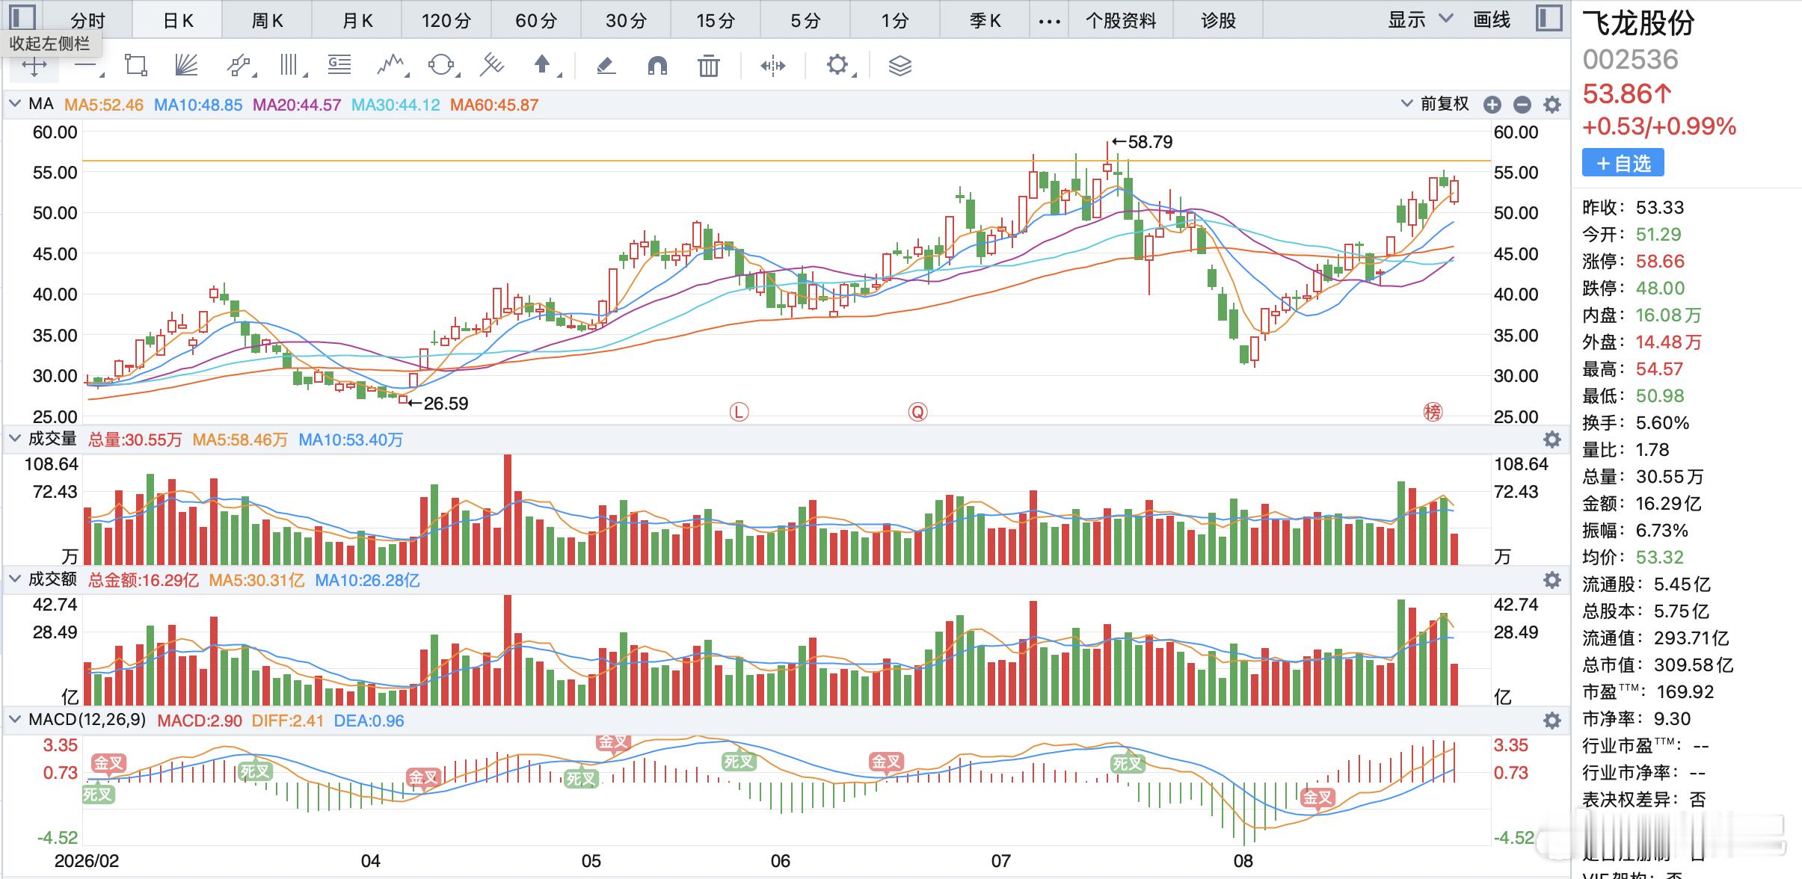The height and width of the screenshot is (879, 1802).
Task: Select the fan lines drawing tool
Action: tap(186, 66)
